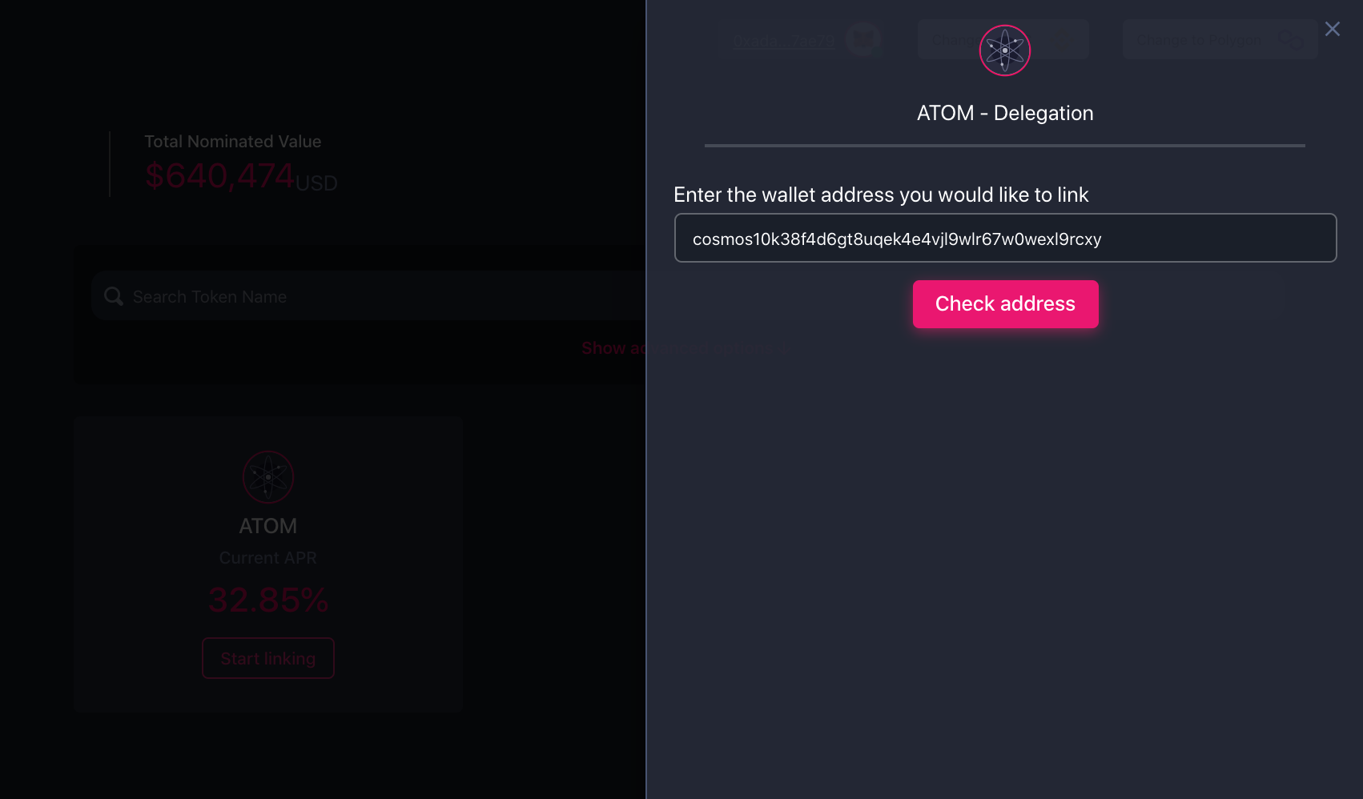
Task: Click the ATOM - Delegation heading
Action: click(1005, 113)
